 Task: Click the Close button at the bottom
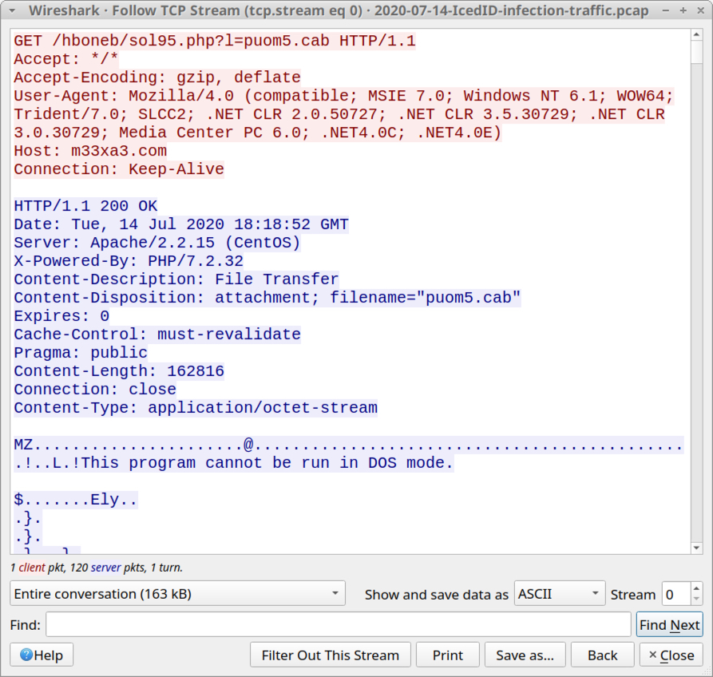coord(671,655)
